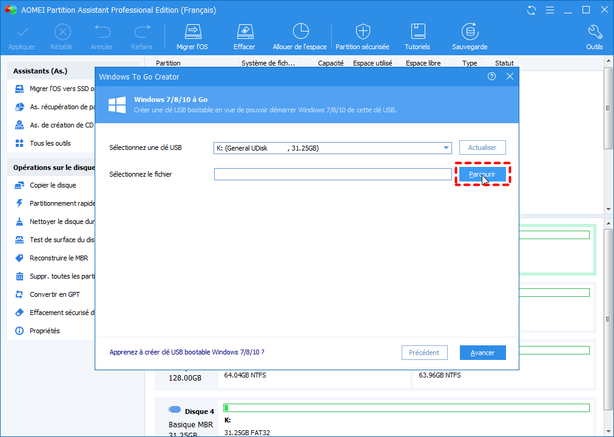
Task: Click AOMEI app logo in title bar
Action: click(x=10, y=10)
